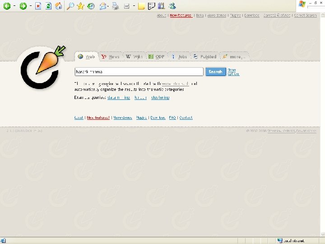The width and height of the screenshot is (325, 244).
Task: Open the Carrot2 @ sf.net header link
Action: pyautogui.click(x=277, y=15)
